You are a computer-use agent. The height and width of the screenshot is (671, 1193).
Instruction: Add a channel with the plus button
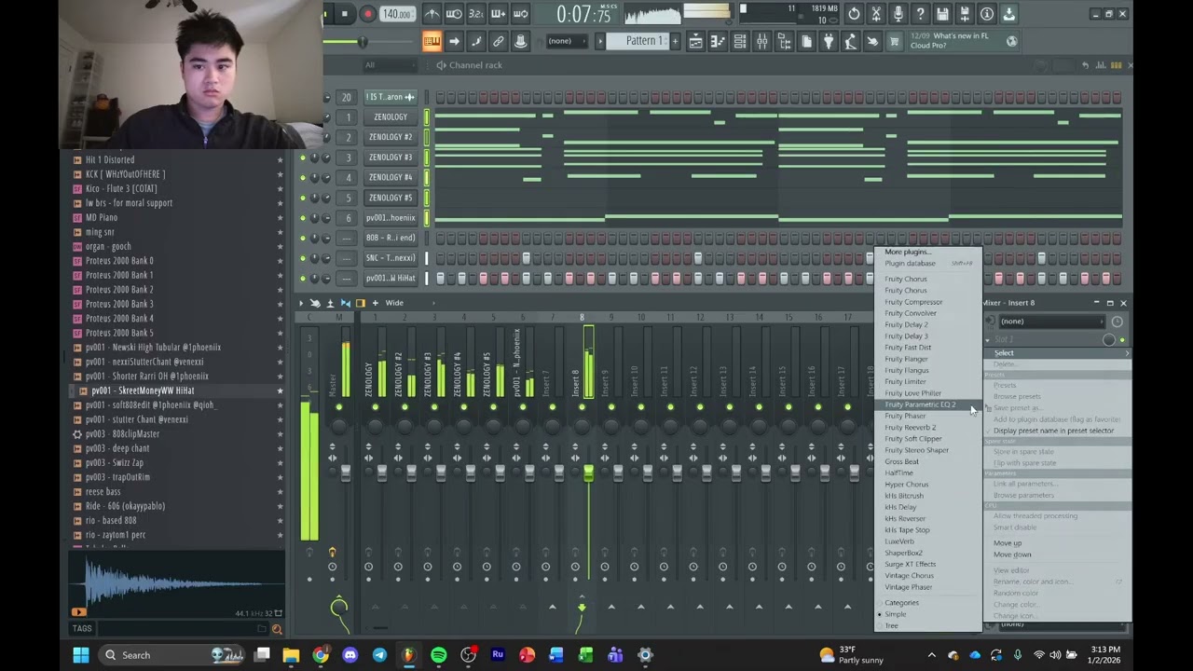pyautogui.click(x=376, y=303)
